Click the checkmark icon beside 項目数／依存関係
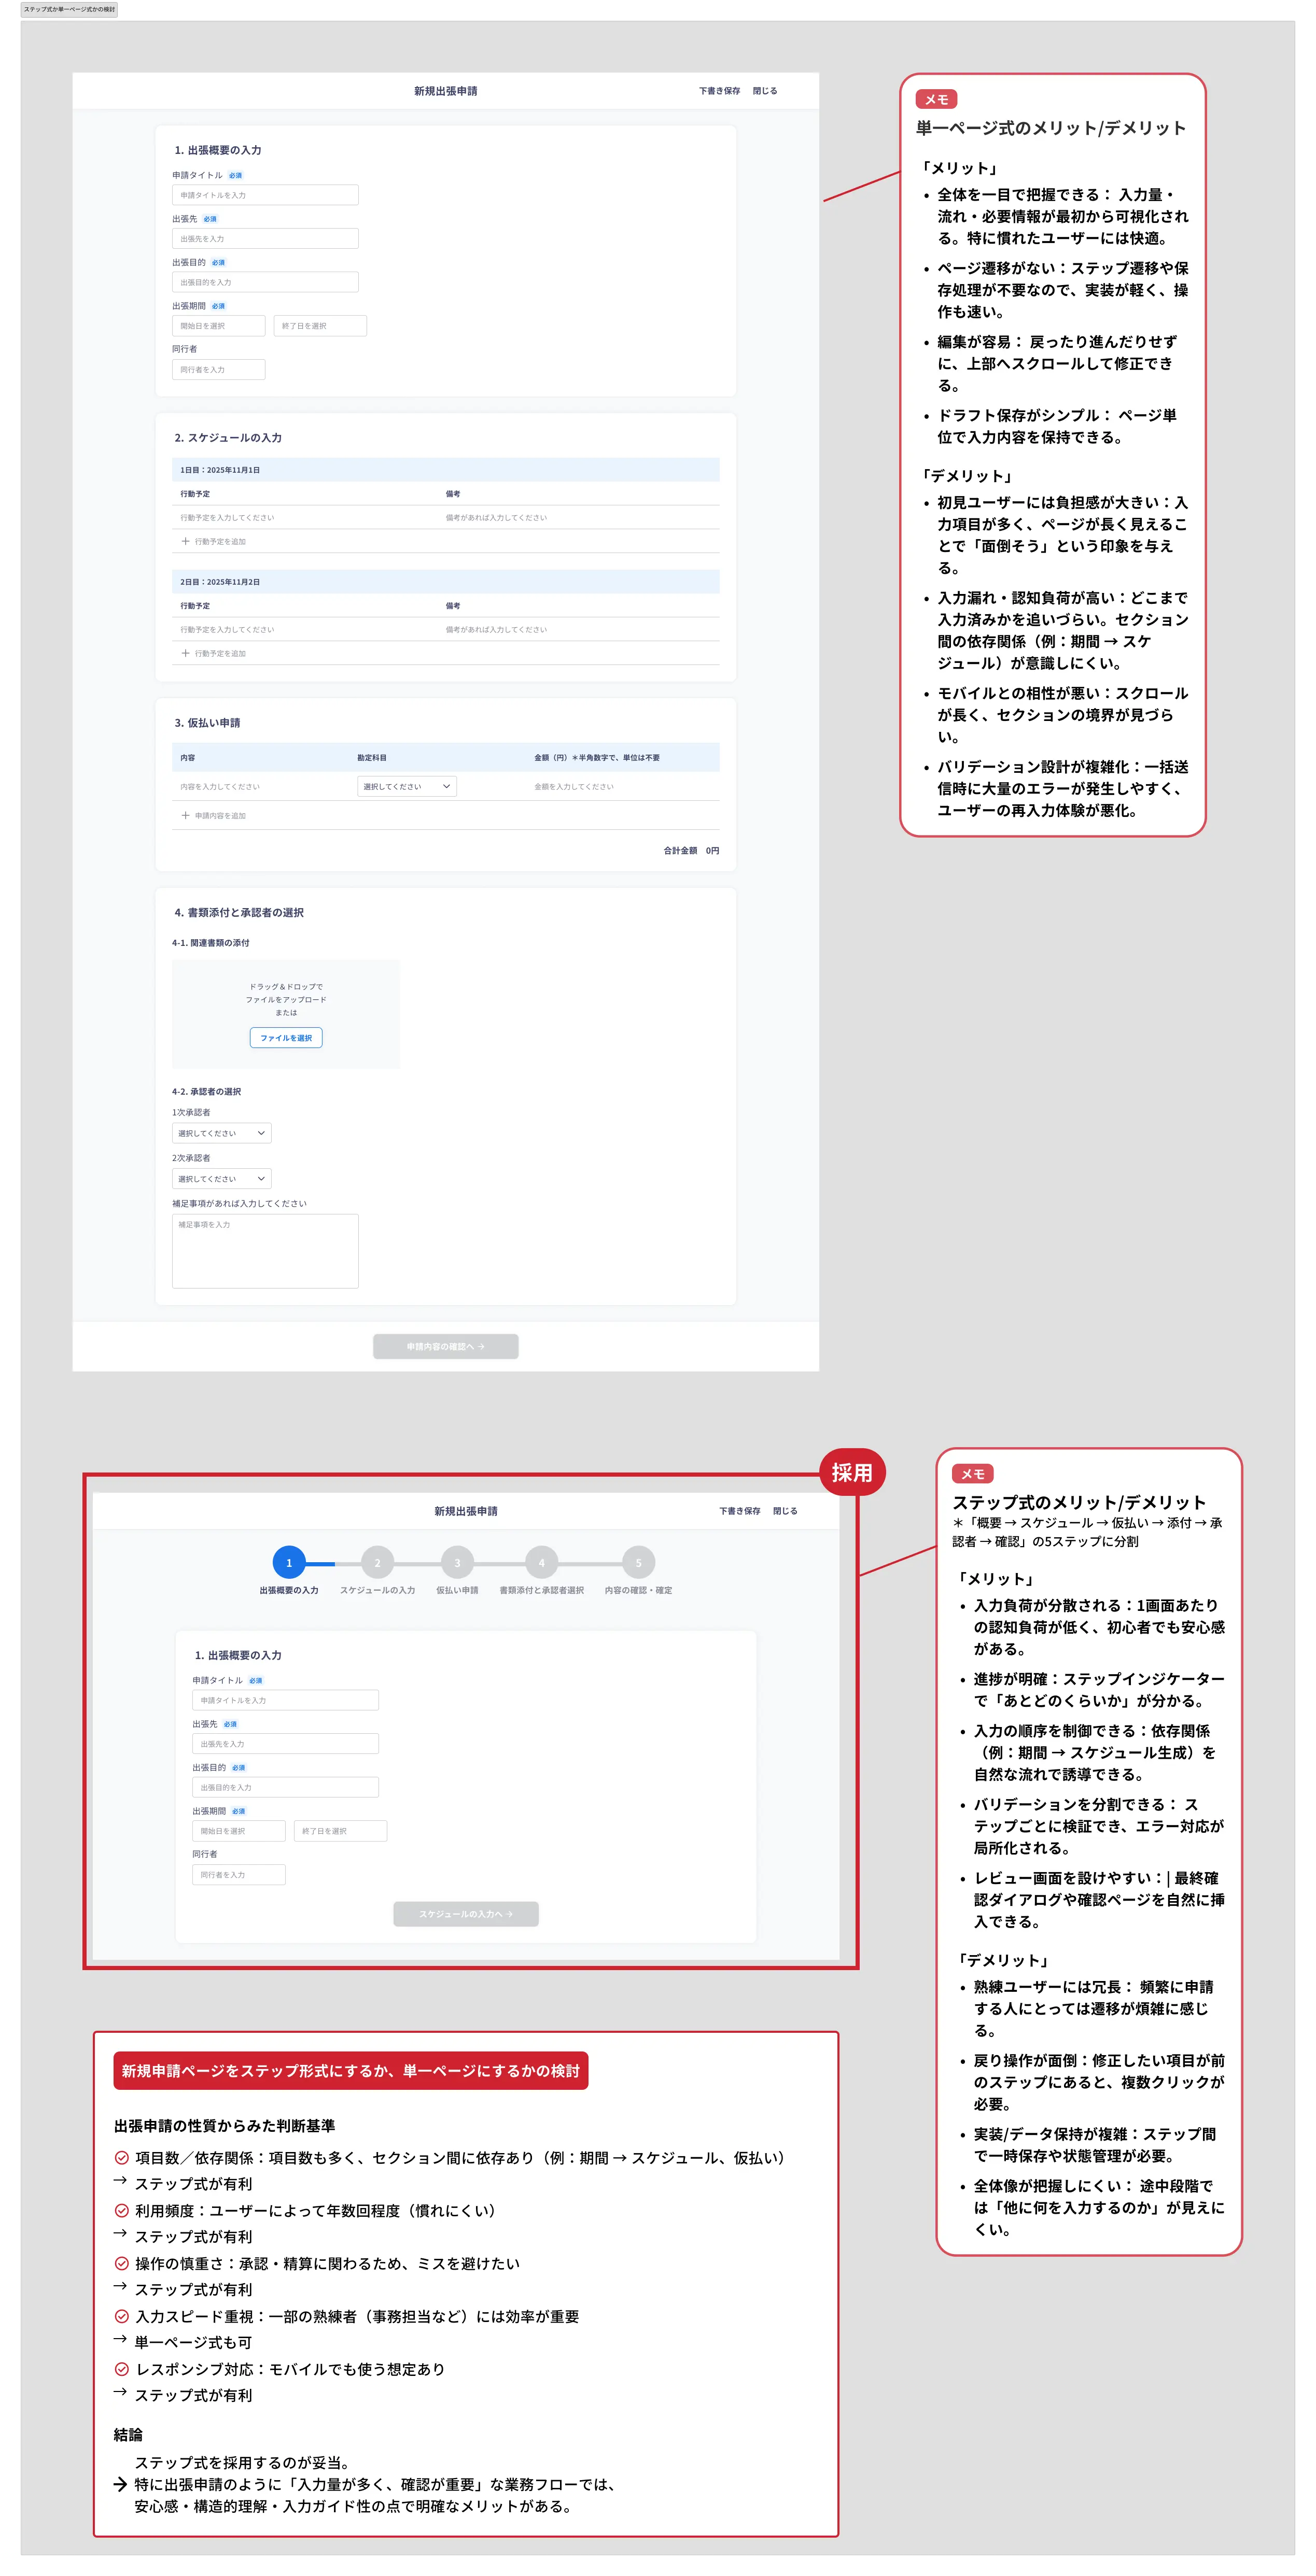Image resolution: width=1316 pixels, height=2576 pixels. [121, 2157]
